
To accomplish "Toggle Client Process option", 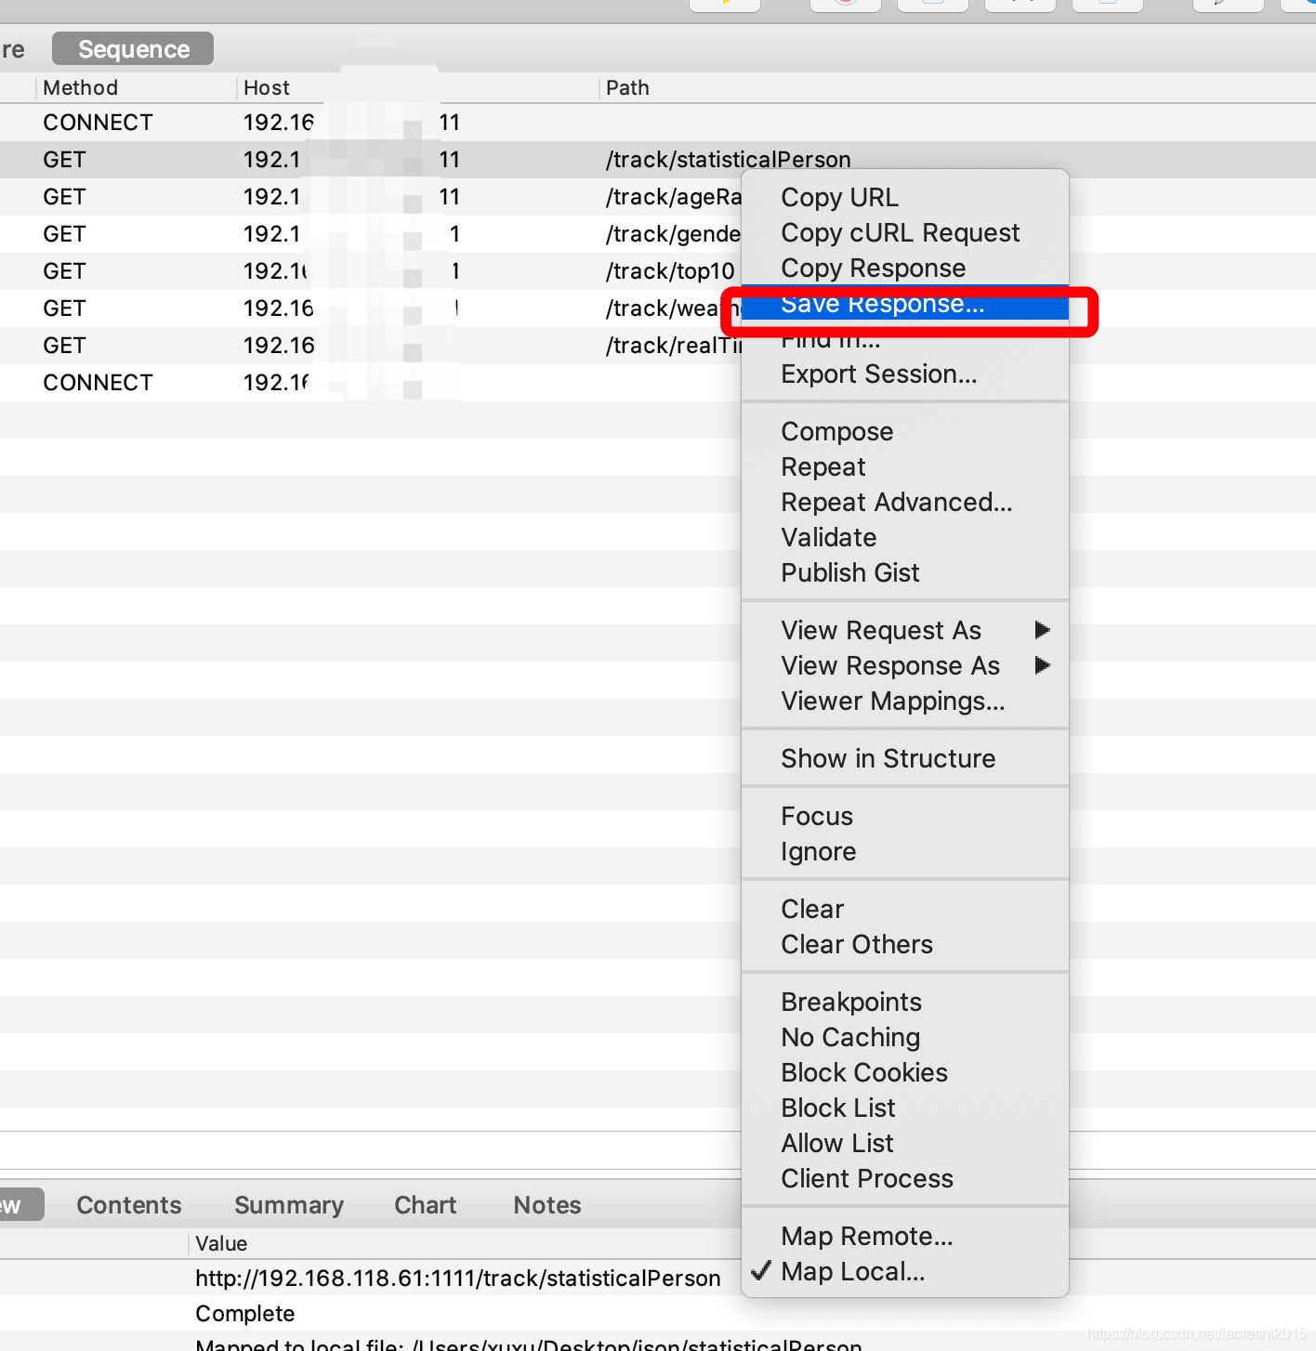I will pyautogui.click(x=905, y=1179).
